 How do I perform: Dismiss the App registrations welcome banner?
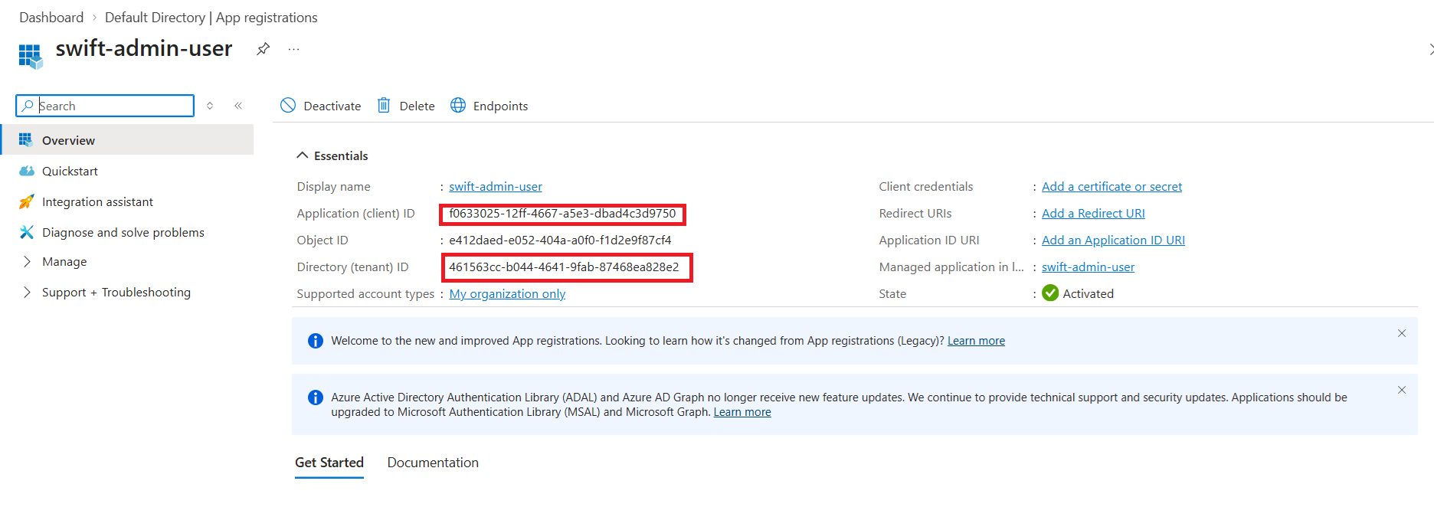[x=1402, y=333]
